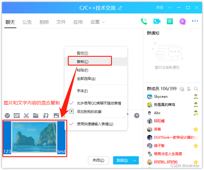Start a group voice call
Image resolution: width=204 pixels, height=170 pixels.
point(144,21)
